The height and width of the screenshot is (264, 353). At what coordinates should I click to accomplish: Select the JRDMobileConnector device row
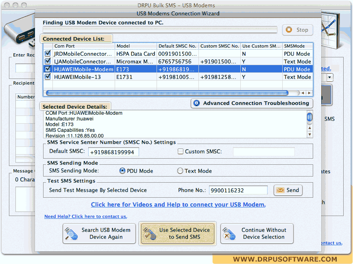tap(178, 54)
